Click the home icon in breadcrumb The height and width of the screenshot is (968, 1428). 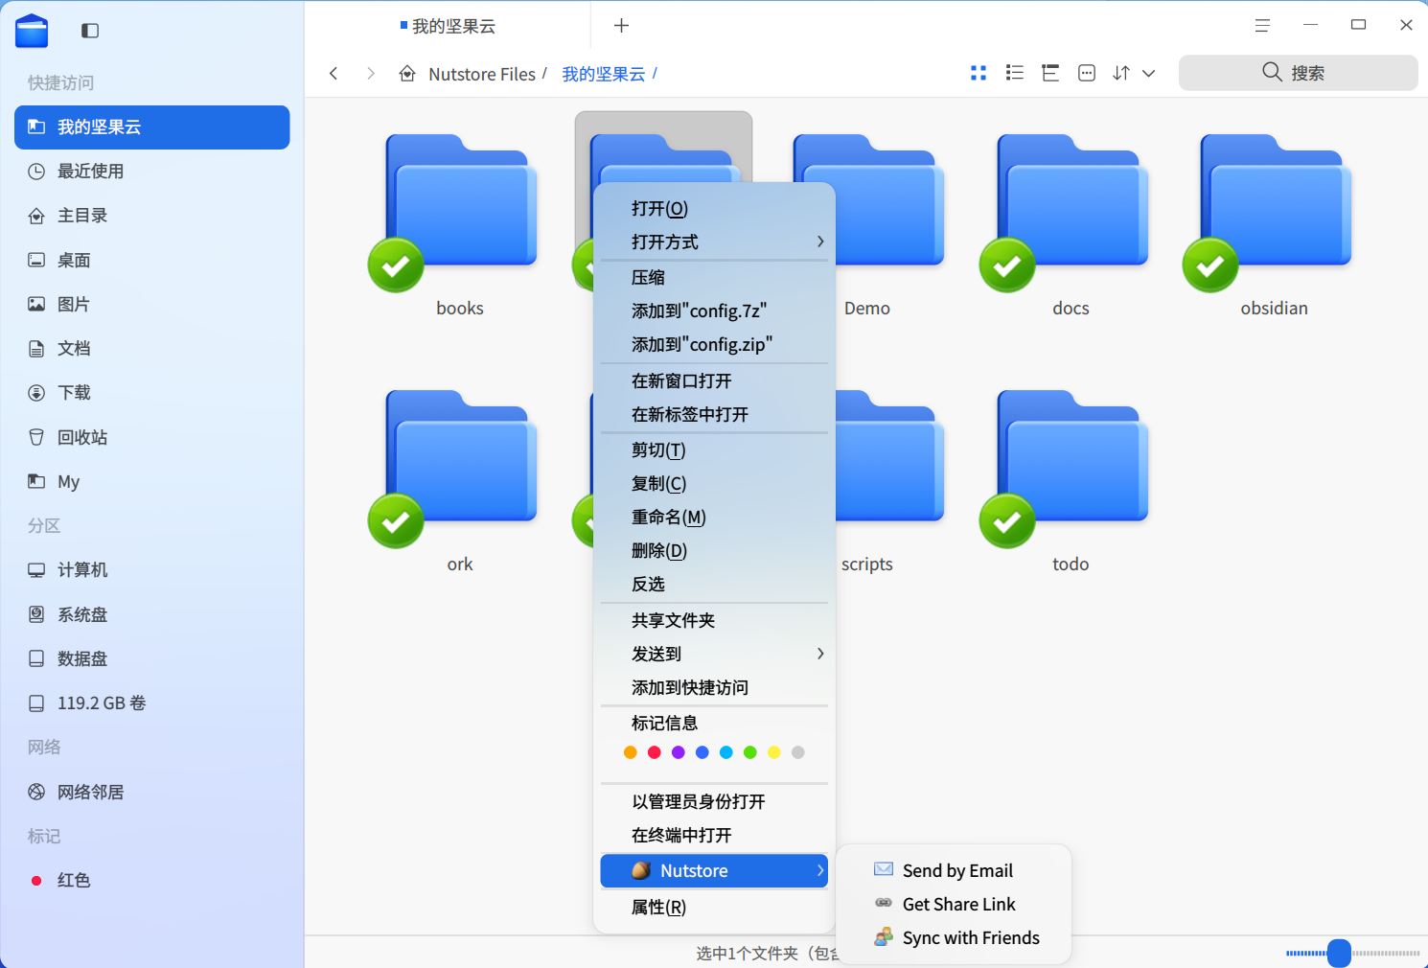pyautogui.click(x=407, y=74)
